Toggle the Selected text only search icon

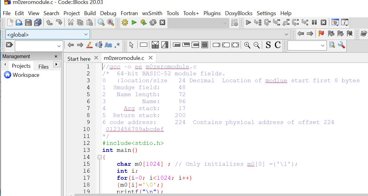(99, 45)
